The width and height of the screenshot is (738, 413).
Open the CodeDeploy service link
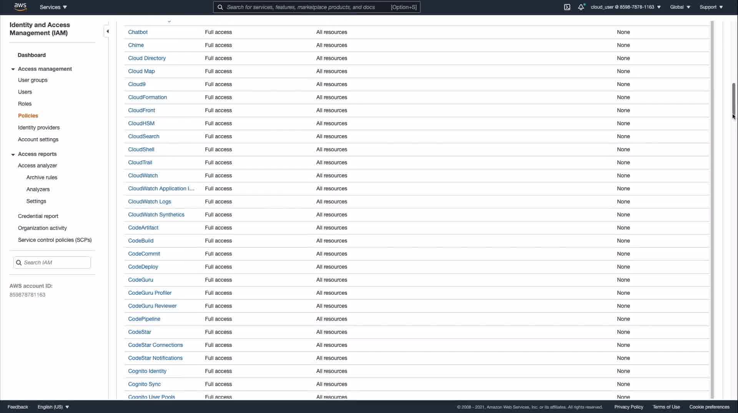(143, 267)
